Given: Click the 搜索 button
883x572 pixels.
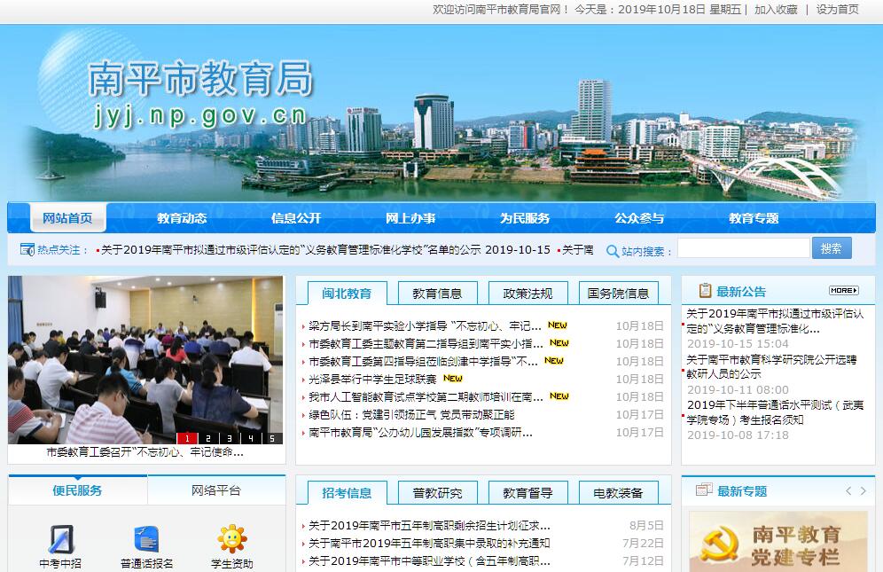Looking at the screenshot, I should point(832,248).
